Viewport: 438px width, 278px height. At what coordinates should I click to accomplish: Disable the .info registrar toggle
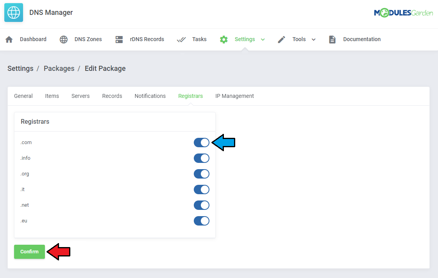(201, 158)
